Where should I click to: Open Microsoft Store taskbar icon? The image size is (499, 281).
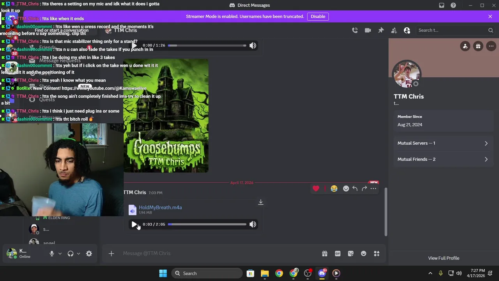click(250, 273)
